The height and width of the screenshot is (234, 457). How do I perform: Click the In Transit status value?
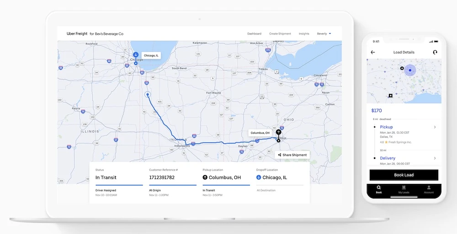point(106,178)
